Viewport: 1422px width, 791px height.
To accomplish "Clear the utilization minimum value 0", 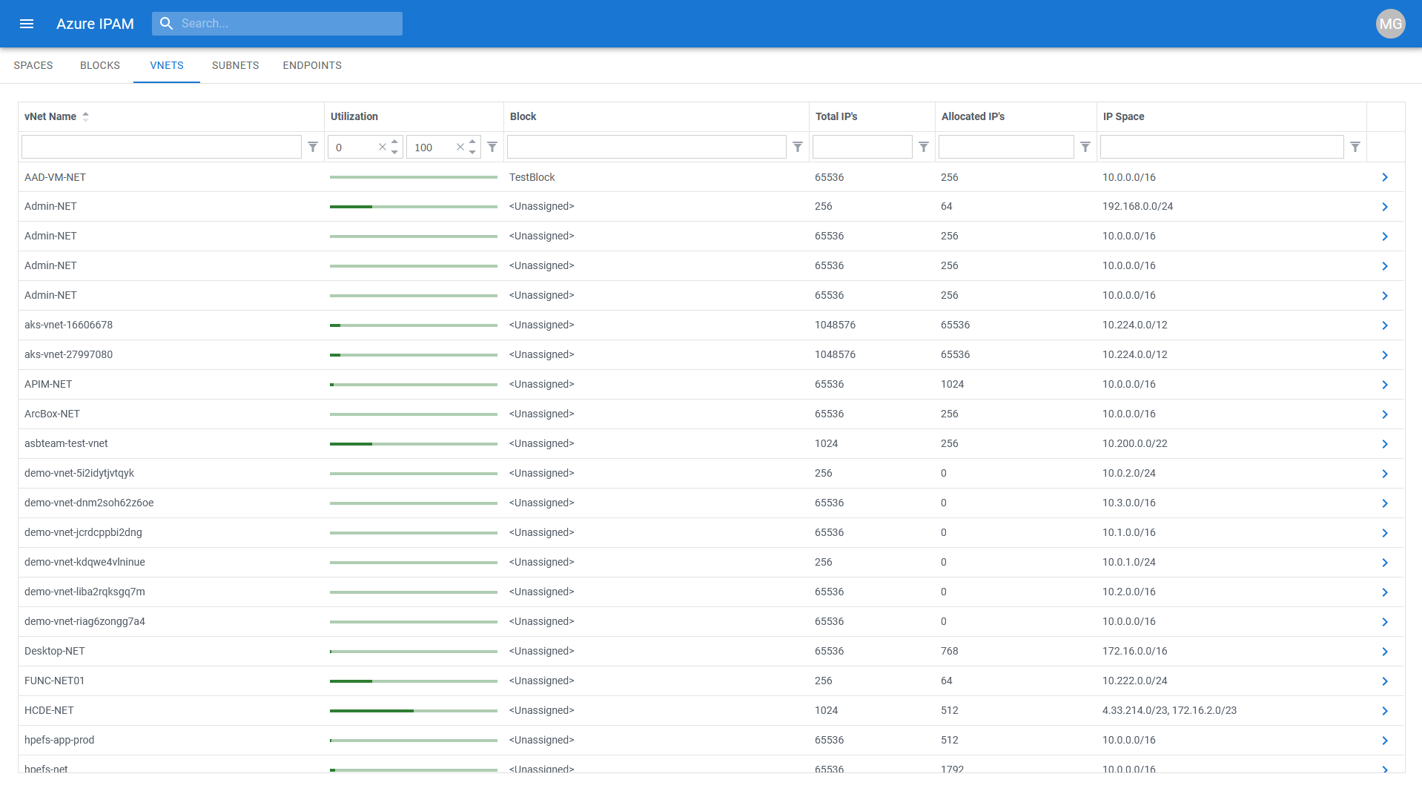I will (383, 147).
